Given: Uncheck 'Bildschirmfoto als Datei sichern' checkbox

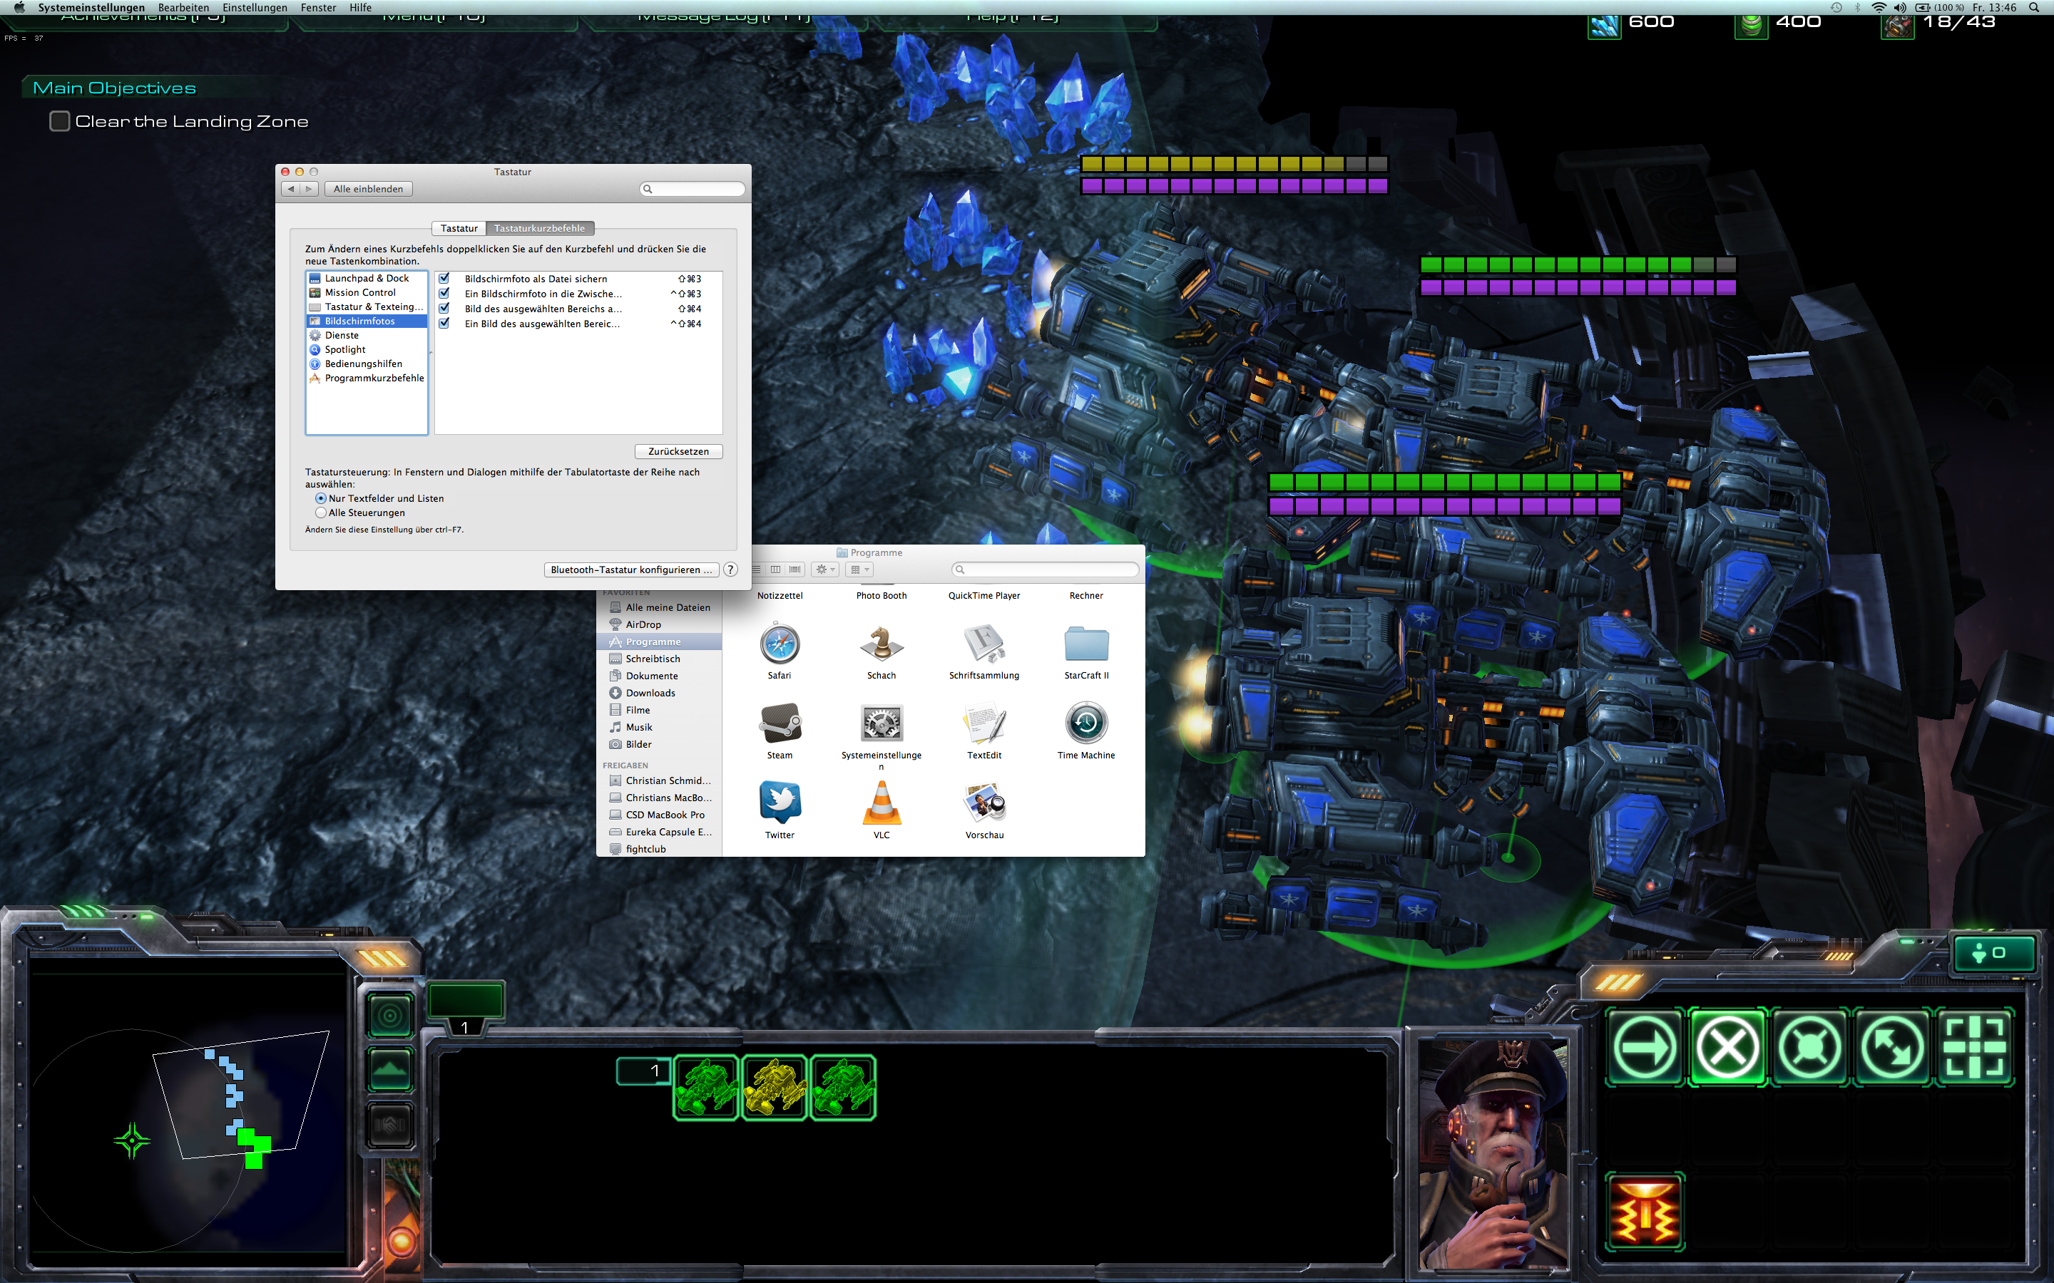Looking at the screenshot, I should point(444,278).
